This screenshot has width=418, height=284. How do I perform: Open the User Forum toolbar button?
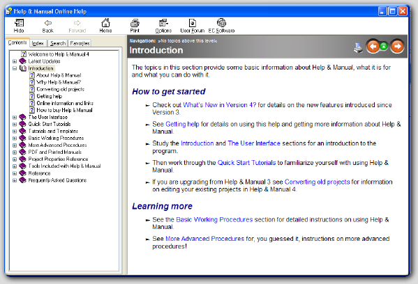pos(192,26)
